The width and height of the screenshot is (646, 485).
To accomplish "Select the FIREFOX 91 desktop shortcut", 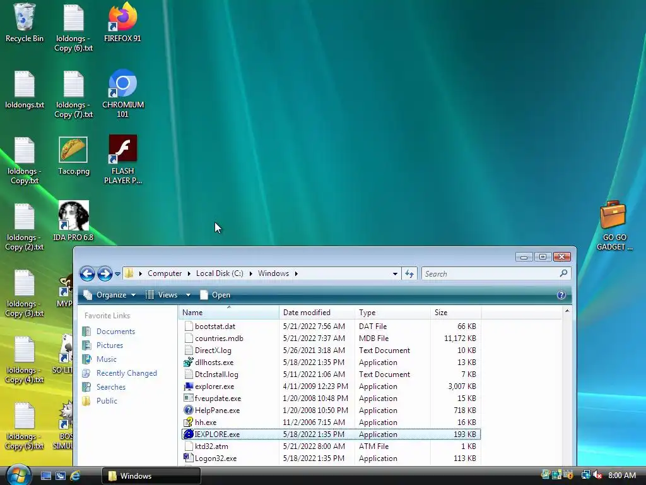I will point(122,23).
